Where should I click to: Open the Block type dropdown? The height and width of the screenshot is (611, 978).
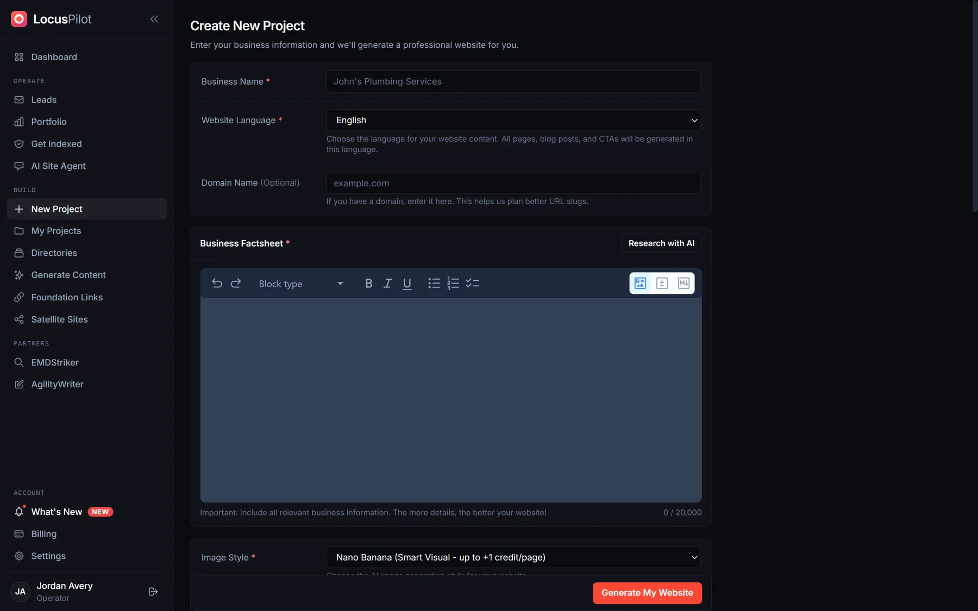(300, 284)
